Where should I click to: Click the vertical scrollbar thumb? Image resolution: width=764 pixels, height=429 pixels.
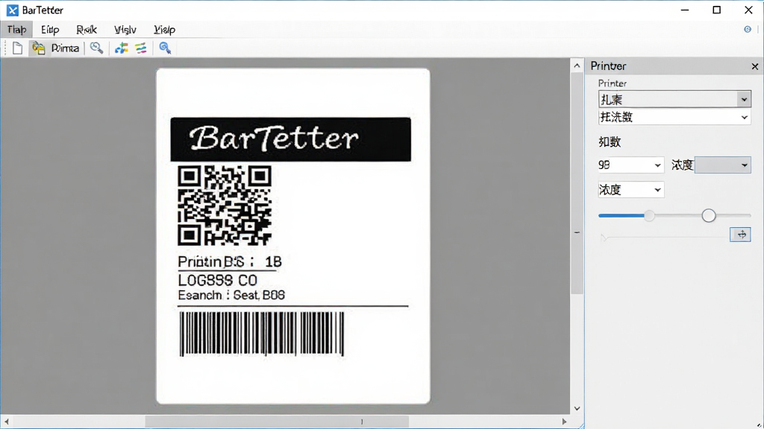point(577,184)
